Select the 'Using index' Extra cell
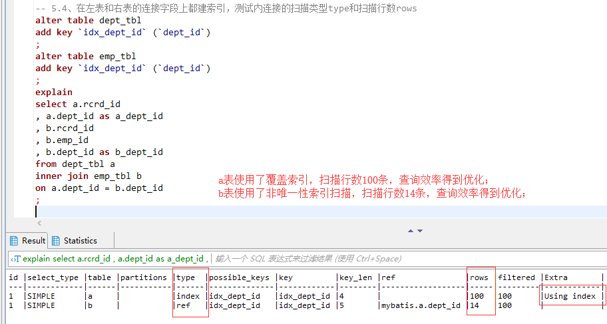This screenshot has width=607, height=324. 570,296
